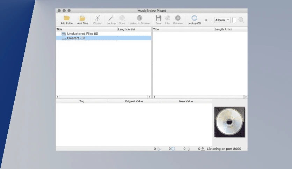Image resolution: width=292 pixels, height=169 pixels.
Task: Click the pending downloads arrow icon
Action: click(203, 148)
